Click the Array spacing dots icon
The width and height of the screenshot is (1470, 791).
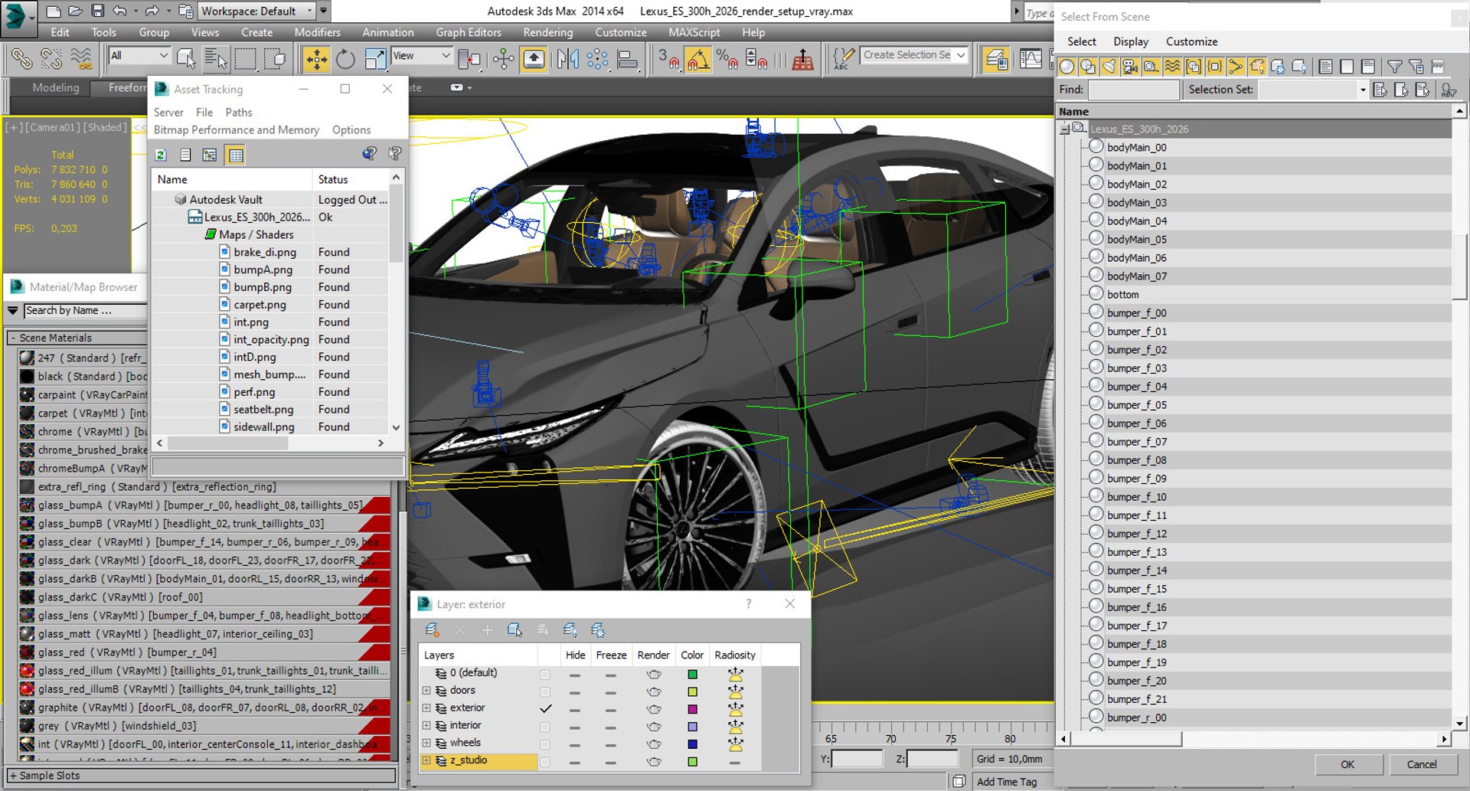tap(597, 59)
